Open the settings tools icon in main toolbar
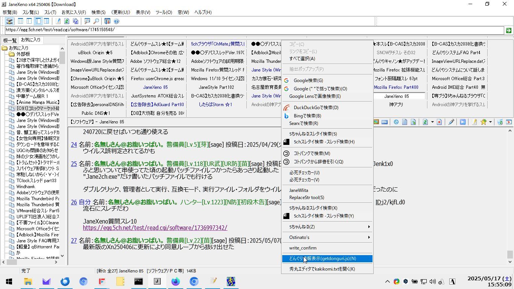The height and width of the screenshot is (289, 514). 107,21
